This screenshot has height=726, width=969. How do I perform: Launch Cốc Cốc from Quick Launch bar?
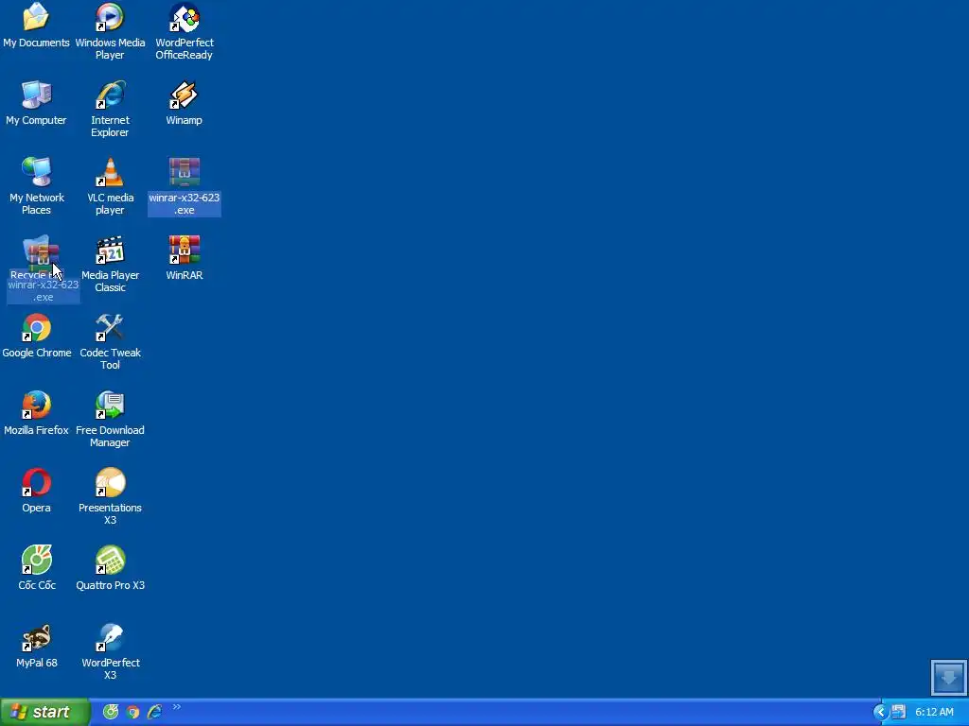(111, 712)
